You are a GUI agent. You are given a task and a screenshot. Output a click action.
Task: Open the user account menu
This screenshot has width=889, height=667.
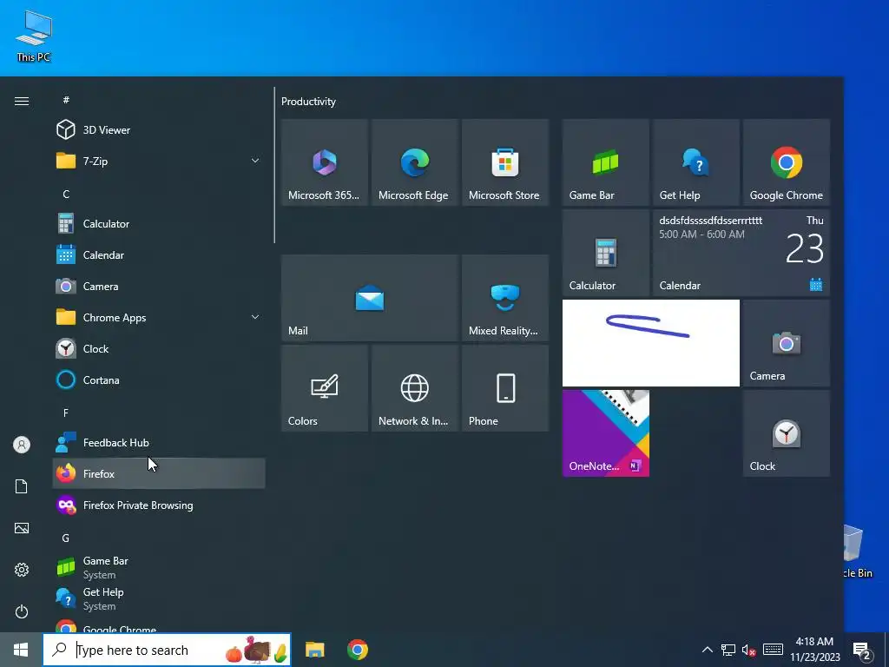click(x=22, y=445)
